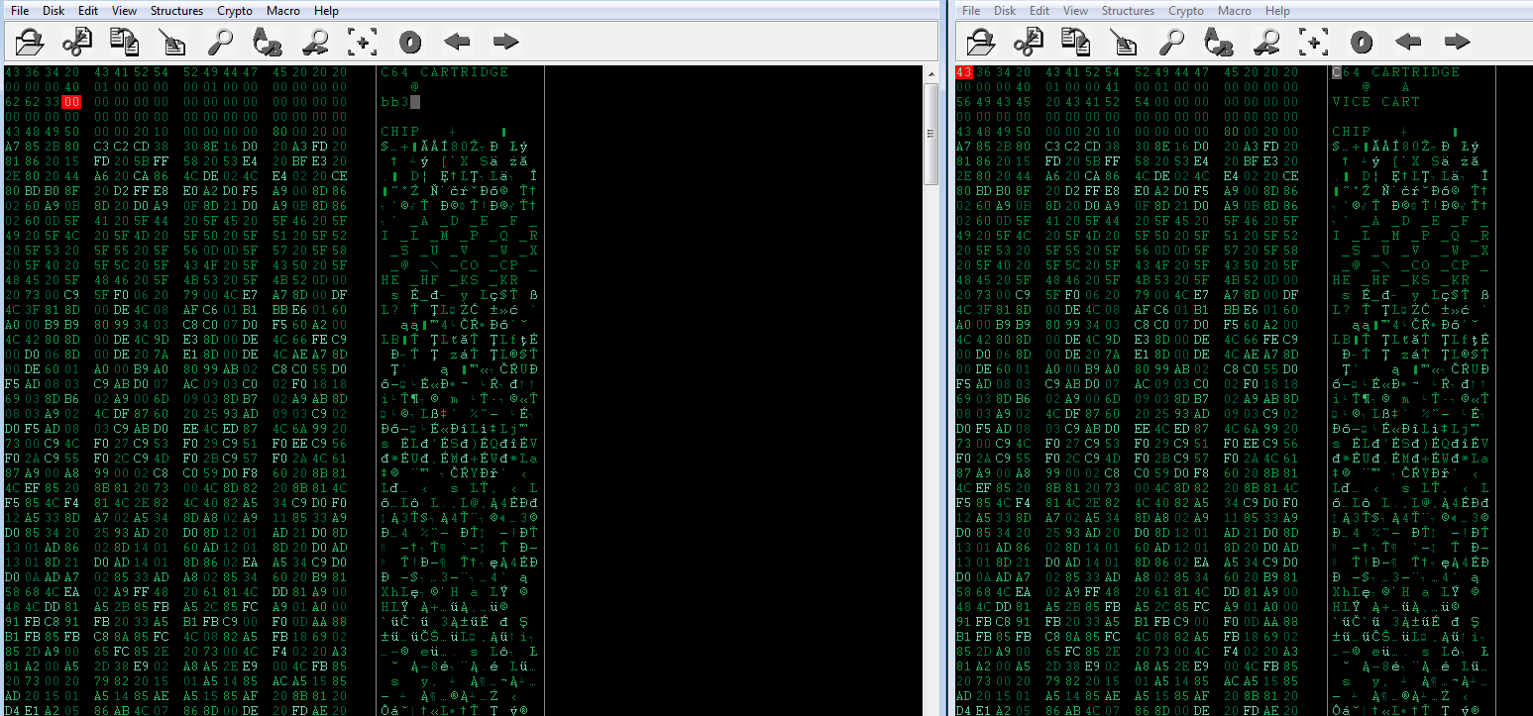Open the View menu in right window
This screenshot has height=716, width=1533.
click(1076, 11)
